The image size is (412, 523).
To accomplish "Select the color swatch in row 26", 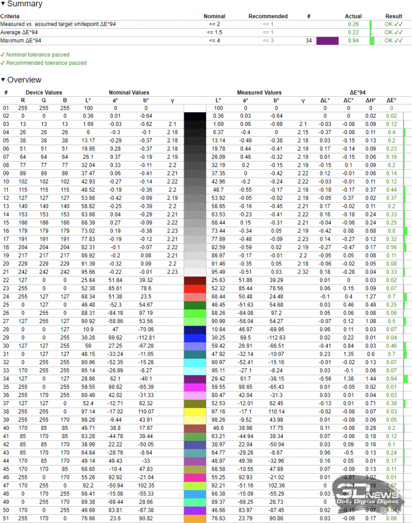I will point(195,313).
